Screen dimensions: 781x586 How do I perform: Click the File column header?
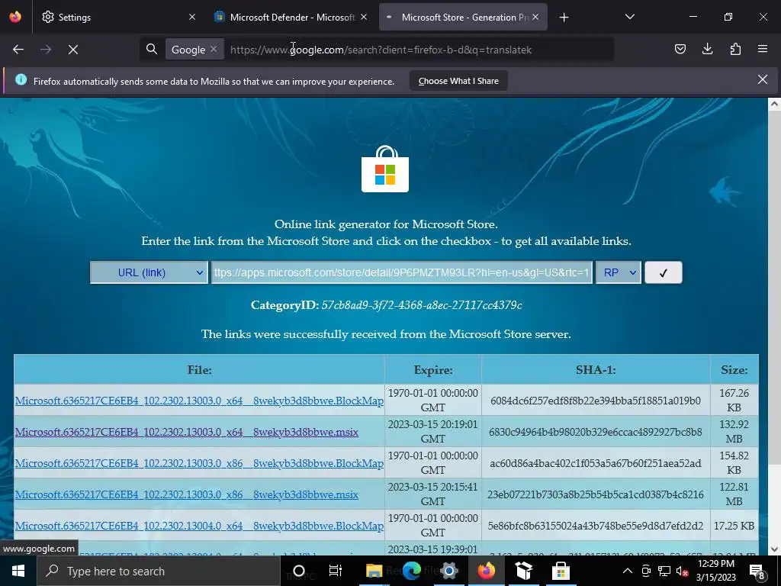pos(199,370)
